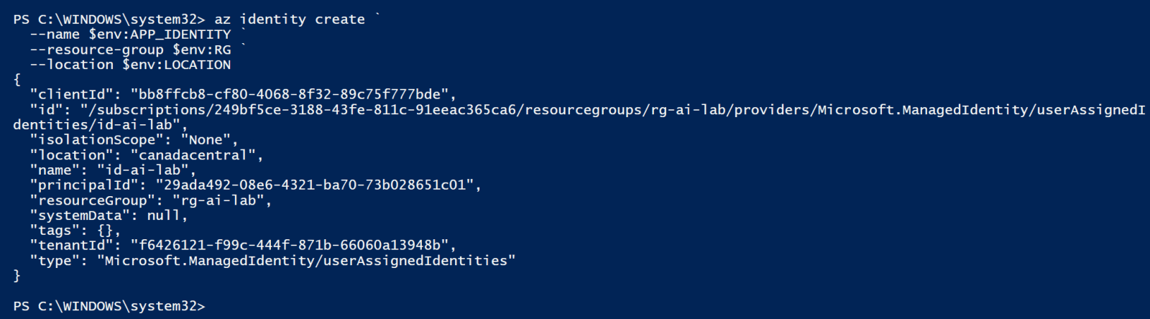
Task: Click the opening JSON curly brace
Action: (x=17, y=79)
